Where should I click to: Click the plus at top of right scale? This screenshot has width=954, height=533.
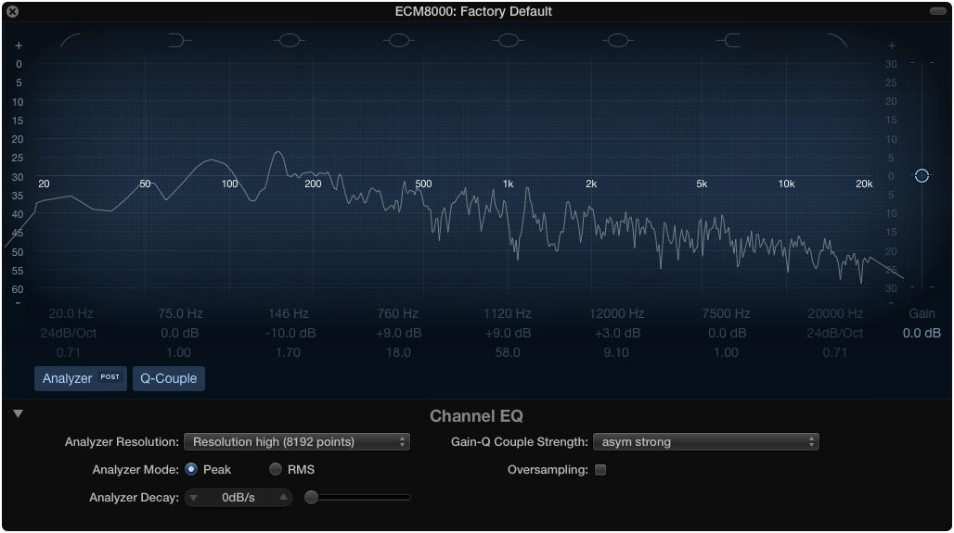tap(891, 45)
